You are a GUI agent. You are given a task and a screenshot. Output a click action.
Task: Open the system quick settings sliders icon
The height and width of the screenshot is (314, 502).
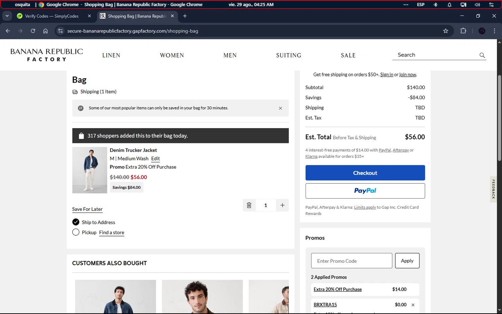pos(491,5)
